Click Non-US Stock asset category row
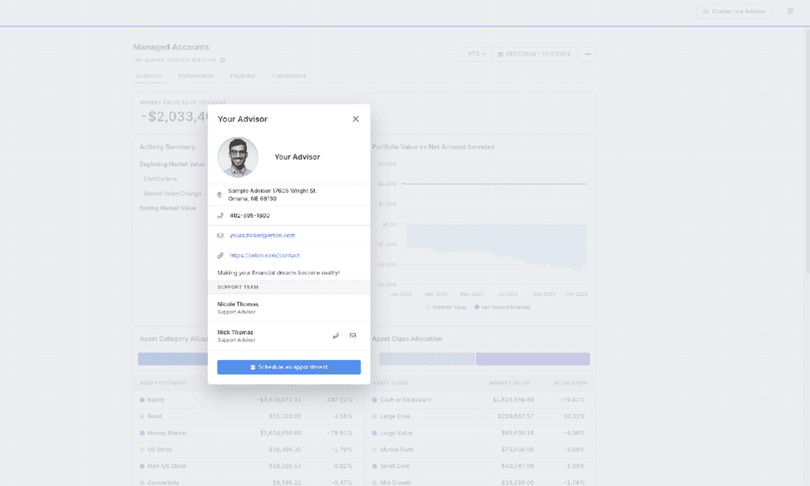Screen dimensions: 810x486 (x=248, y=466)
